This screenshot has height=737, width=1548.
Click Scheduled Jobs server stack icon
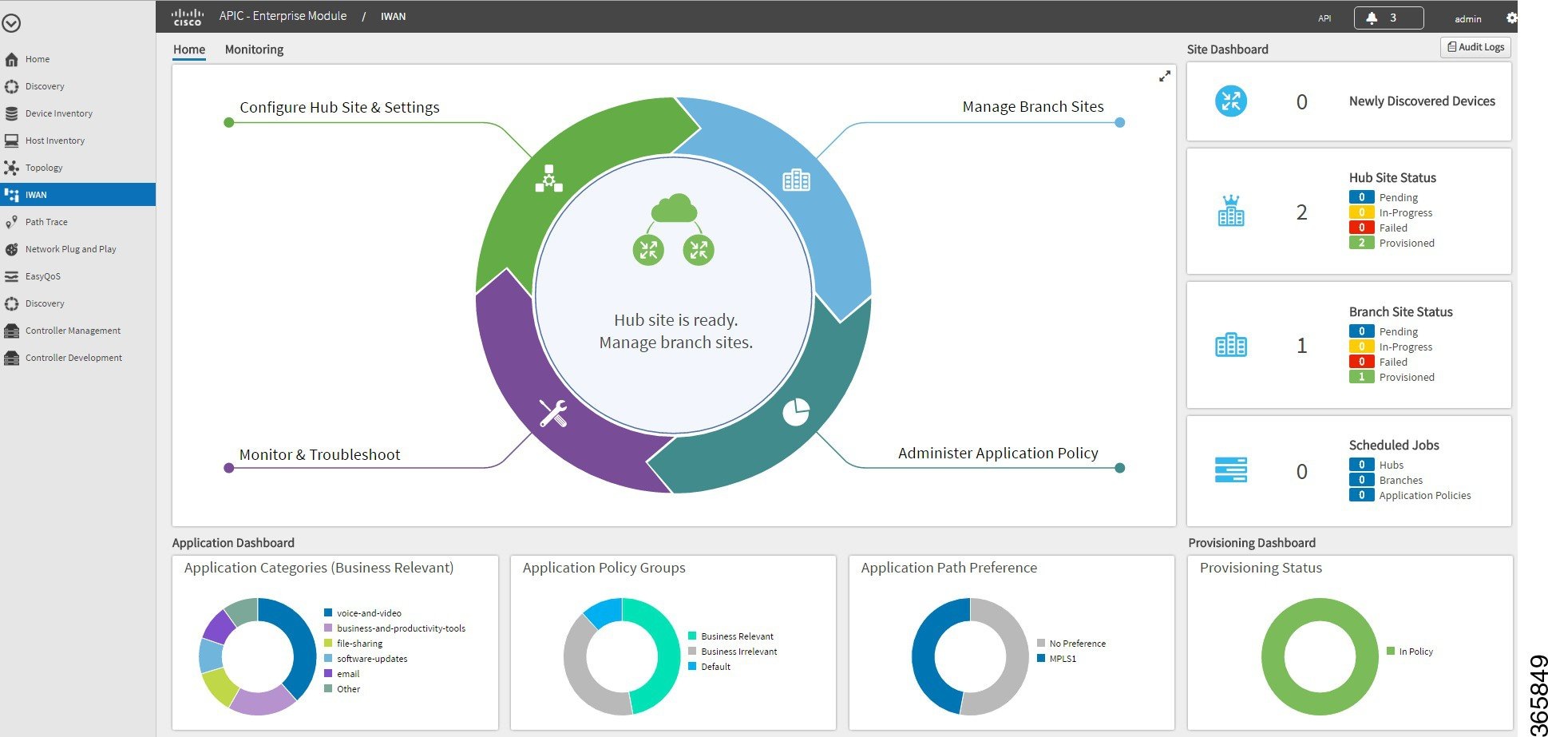[x=1230, y=470]
